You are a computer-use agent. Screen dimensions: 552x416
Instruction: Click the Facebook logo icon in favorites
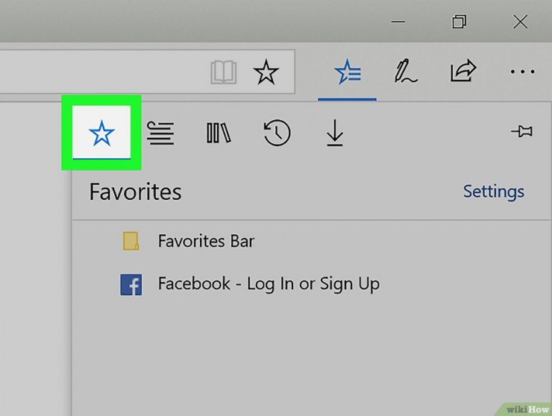pos(131,285)
